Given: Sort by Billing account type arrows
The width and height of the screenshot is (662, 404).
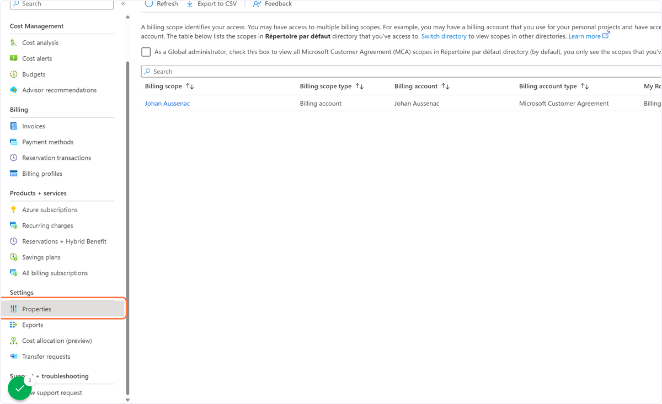Looking at the screenshot, I should [x=585, y=87].
